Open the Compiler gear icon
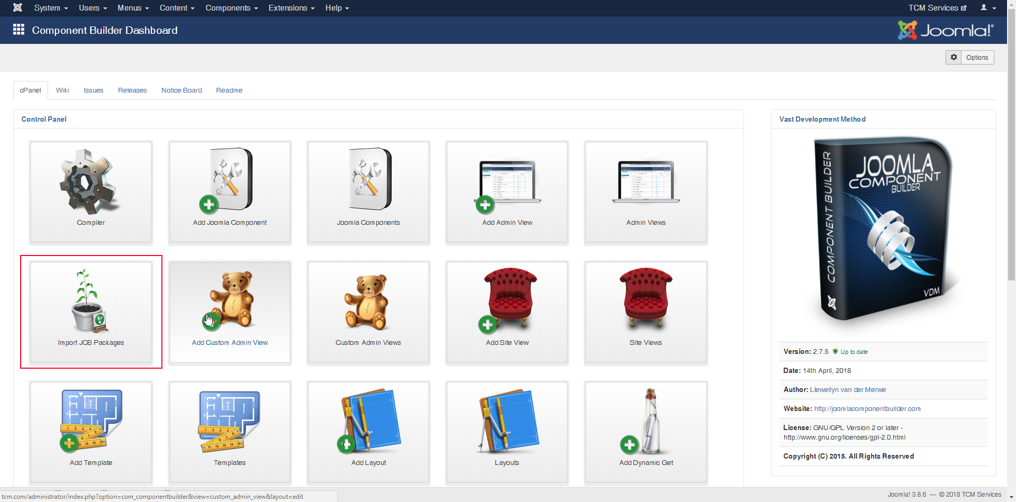 coord(90,181)
